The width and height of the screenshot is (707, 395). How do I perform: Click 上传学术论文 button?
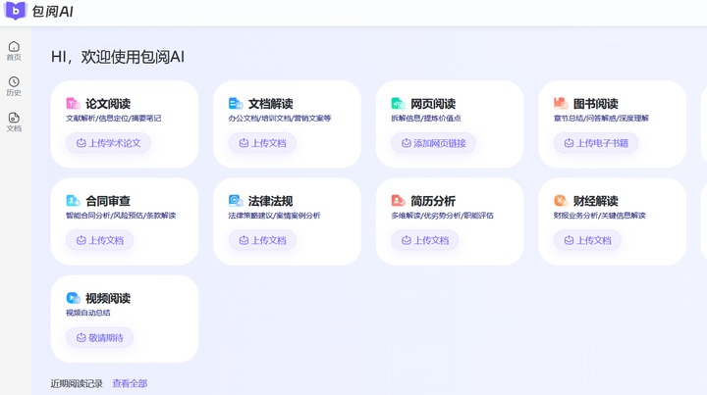[108, 143]
